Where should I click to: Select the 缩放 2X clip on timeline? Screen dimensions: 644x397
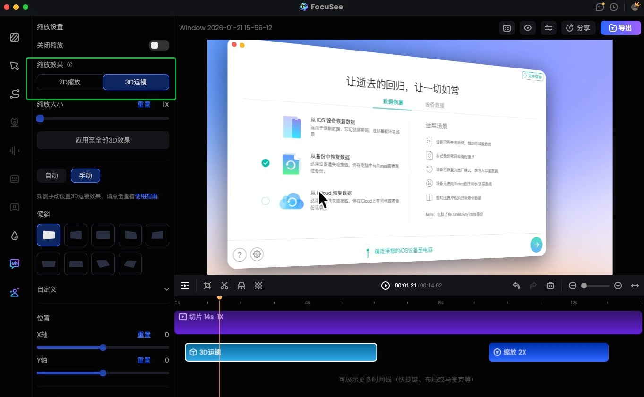click(x=549, y=352)
